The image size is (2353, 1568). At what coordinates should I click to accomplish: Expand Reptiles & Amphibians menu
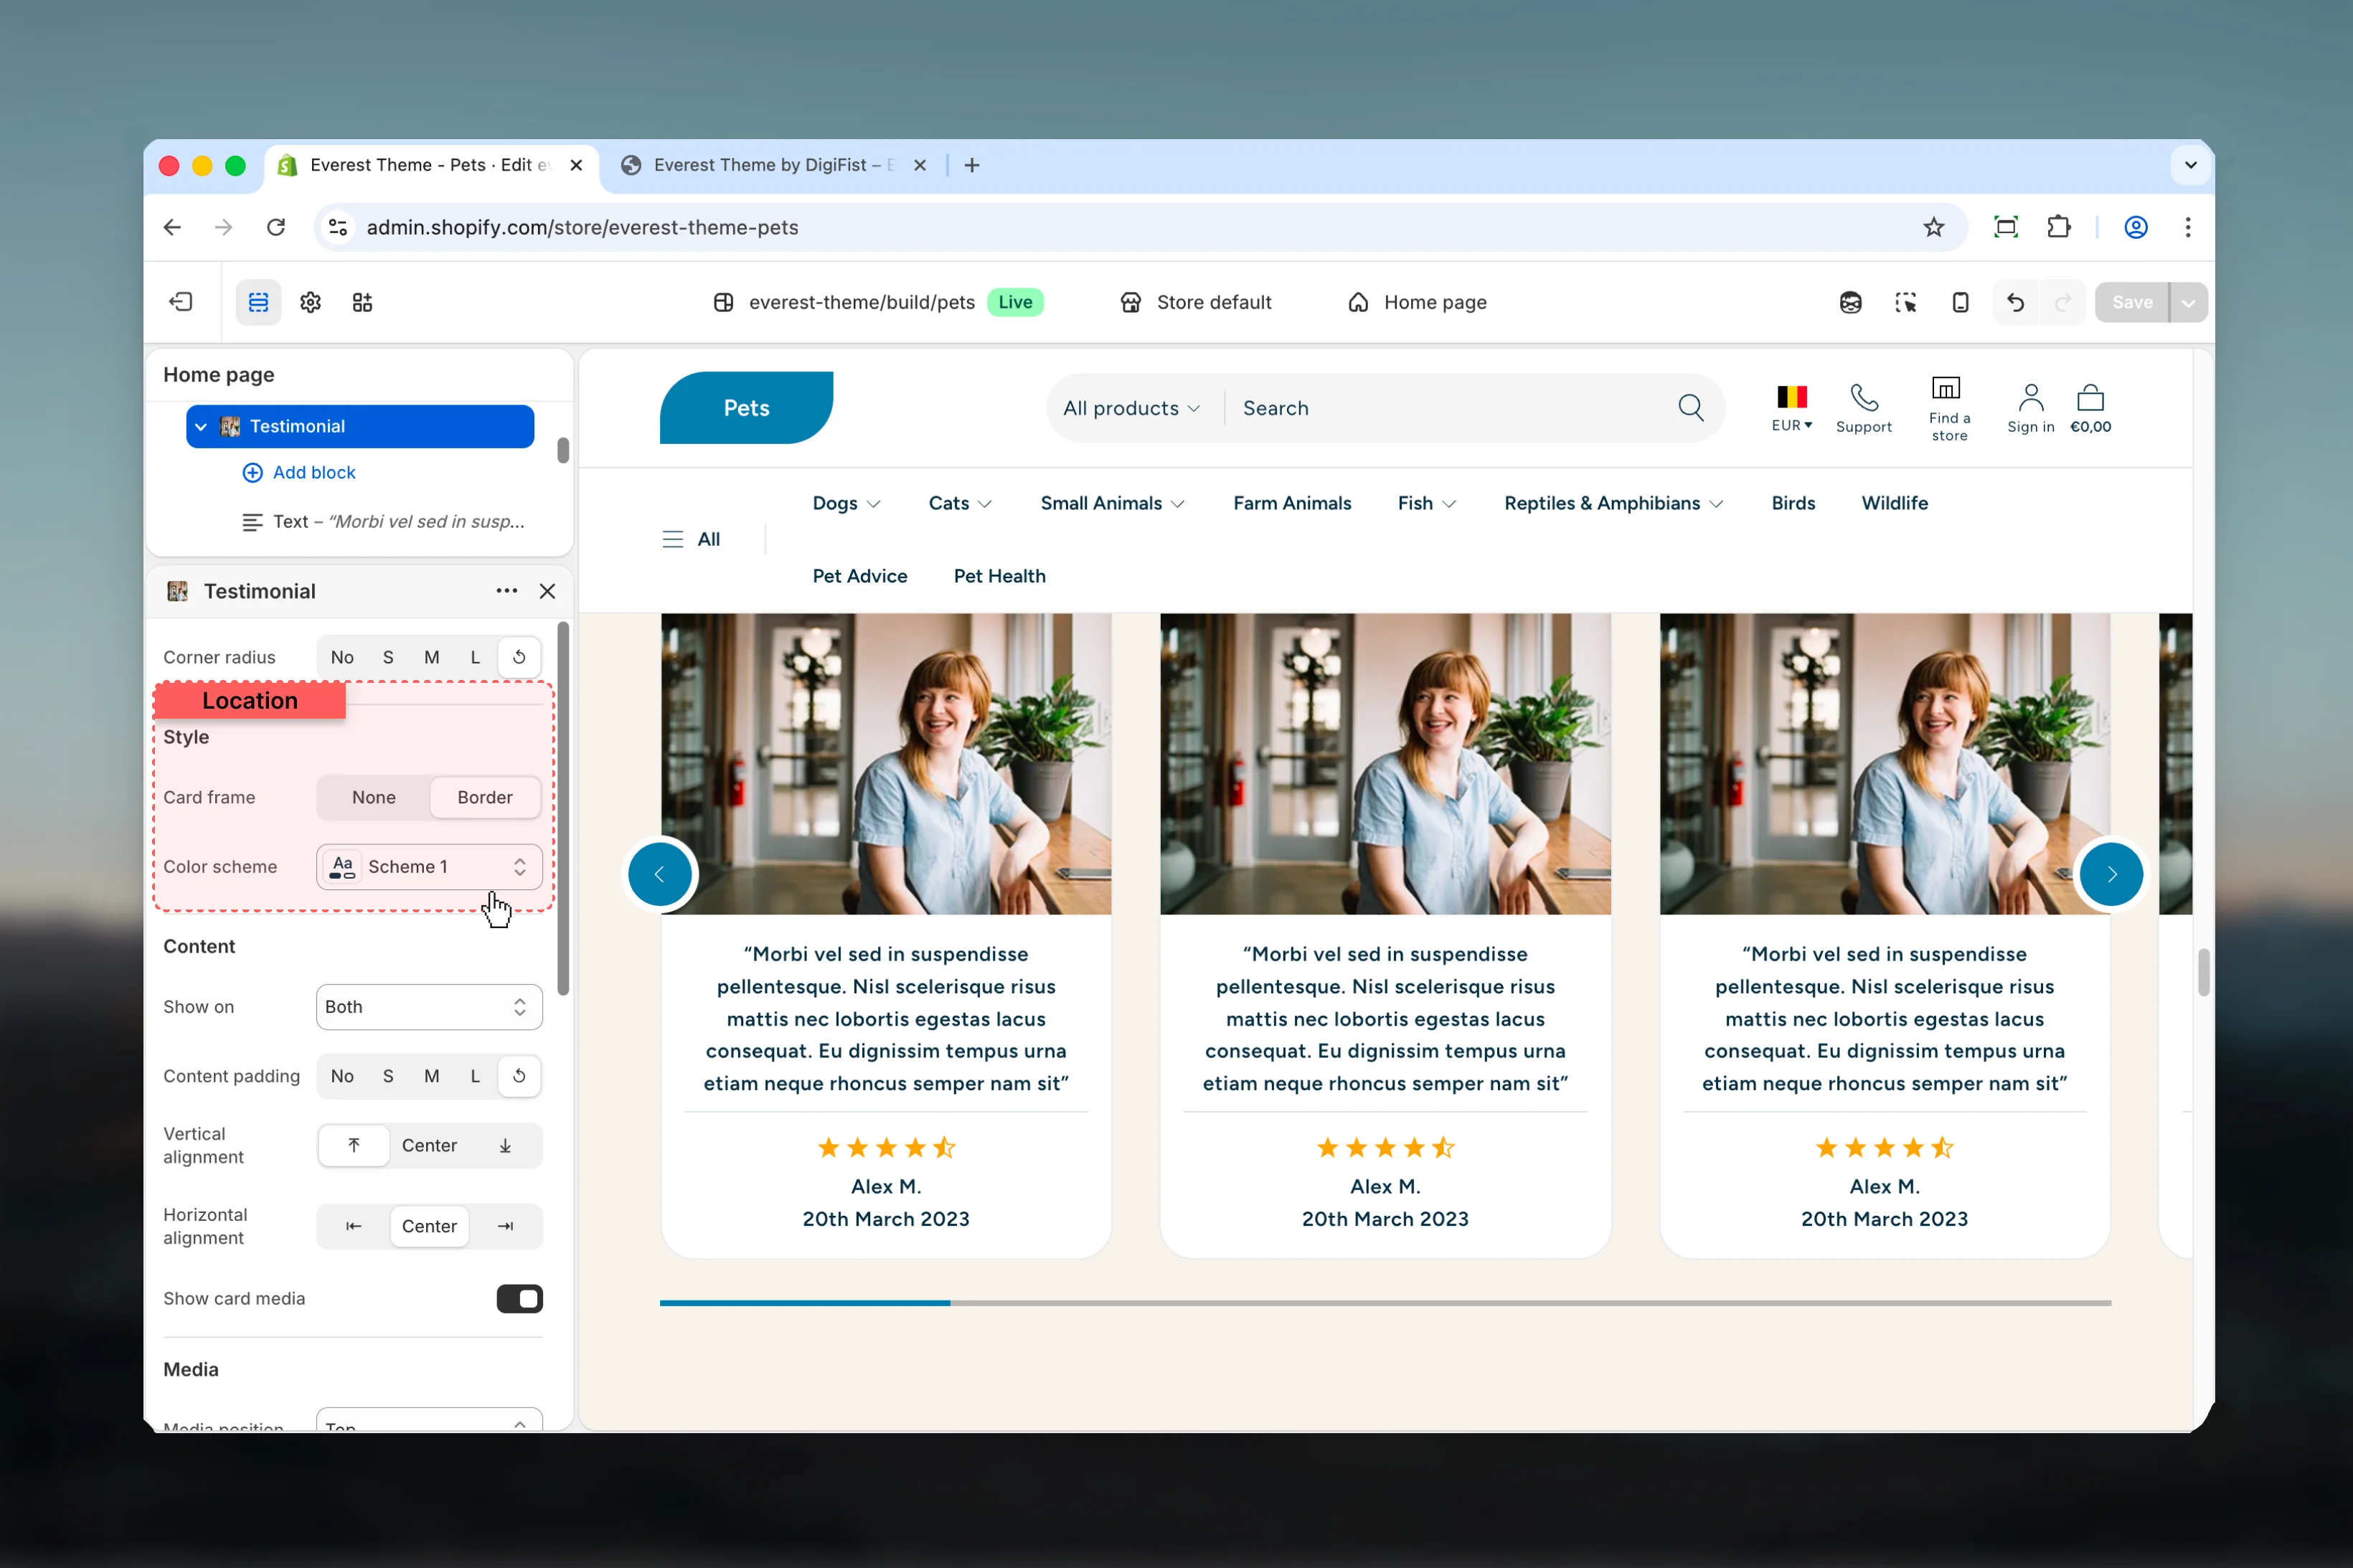pos(1613,503)
